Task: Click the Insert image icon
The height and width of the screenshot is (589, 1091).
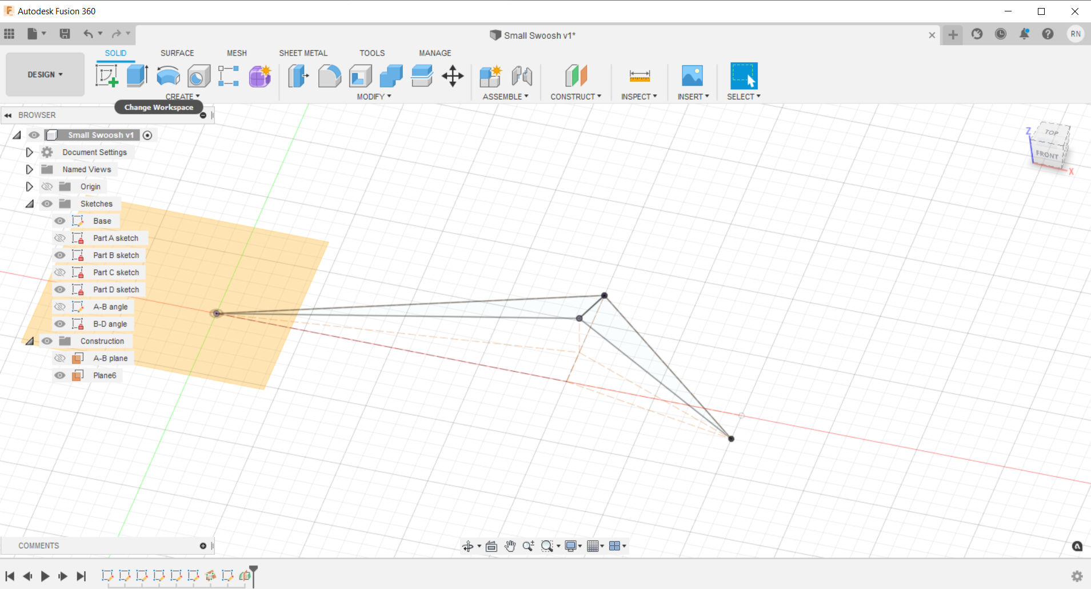Action: click(x=692, y=75)
